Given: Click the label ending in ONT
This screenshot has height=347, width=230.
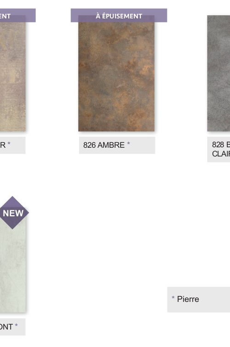Looking at the screenshot, I should click(x=12, y=327).
